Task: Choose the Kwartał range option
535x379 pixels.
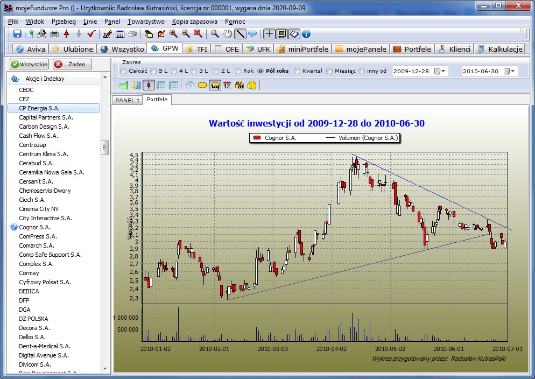Action: 298,71
